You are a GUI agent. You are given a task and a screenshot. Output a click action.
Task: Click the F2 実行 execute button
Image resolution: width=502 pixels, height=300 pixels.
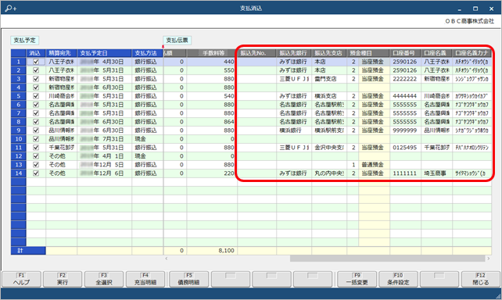coord(63,279)
